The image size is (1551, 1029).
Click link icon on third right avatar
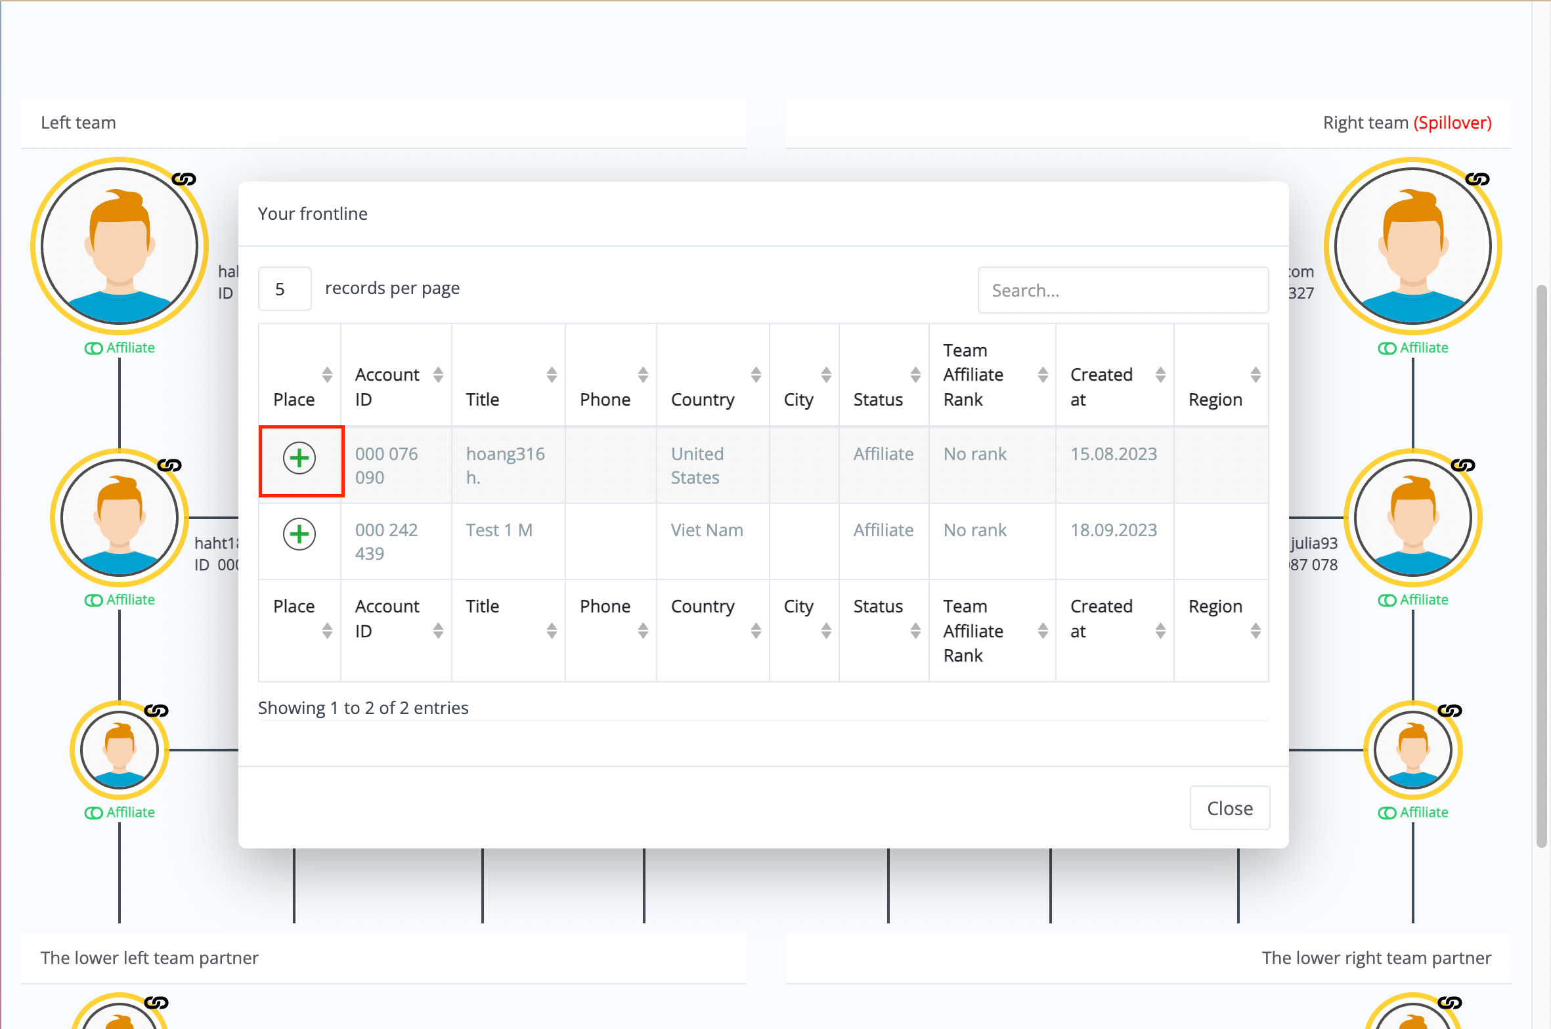1450,711
